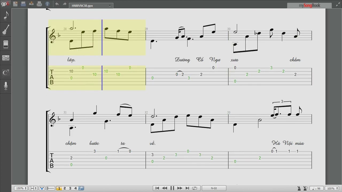Click the tempo 96 field
342x192 pixels.
coord(317,188)
